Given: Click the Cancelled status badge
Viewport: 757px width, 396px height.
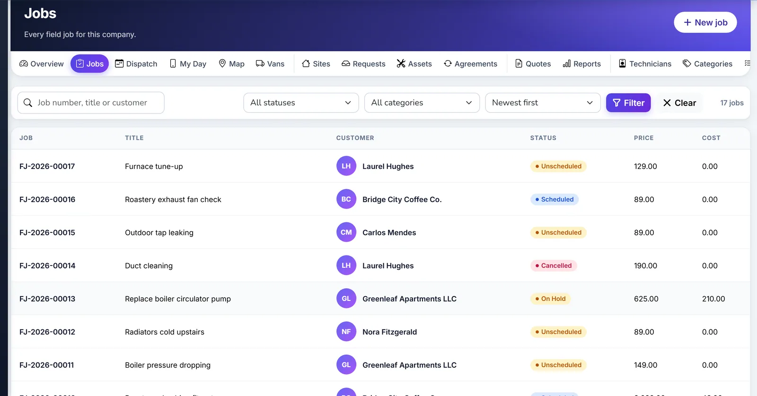Looking at the screenshot, I should [x=554, y=265].
